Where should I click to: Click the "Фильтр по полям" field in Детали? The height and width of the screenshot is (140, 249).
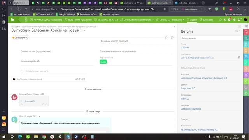(210, 38)
